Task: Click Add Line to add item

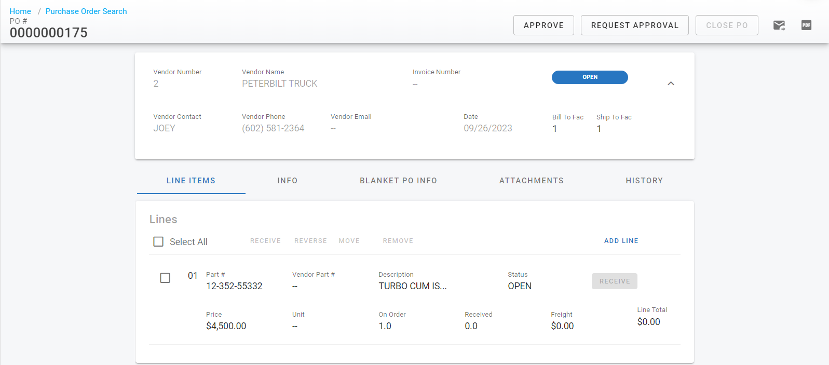Action: (621, 241)
